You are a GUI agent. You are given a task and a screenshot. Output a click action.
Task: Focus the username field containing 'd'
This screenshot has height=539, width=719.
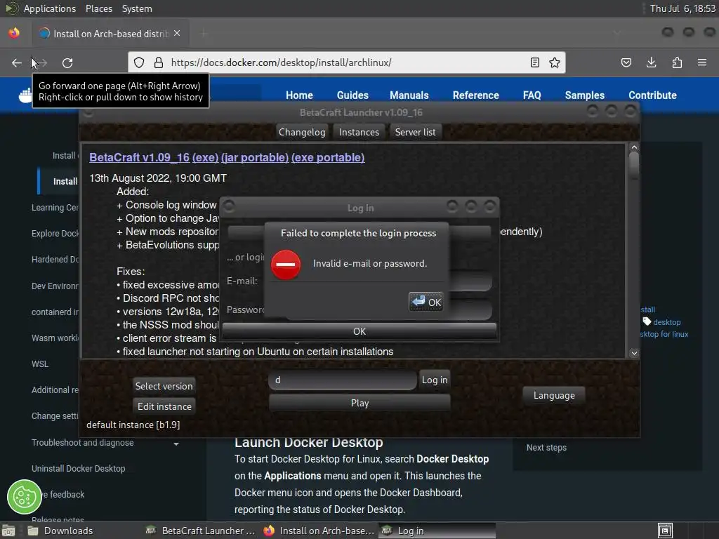(343, 380)
